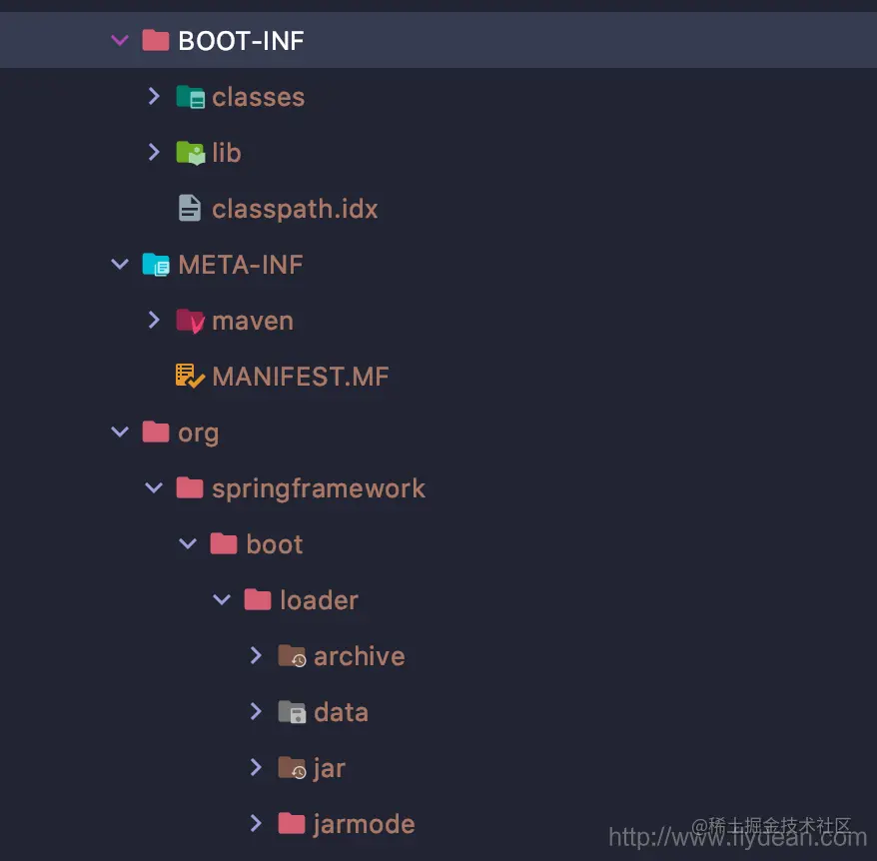The width and height of the screenshot is (877, 861).
Task: Select the META-INF label
Action: click(x=241, y=265)
